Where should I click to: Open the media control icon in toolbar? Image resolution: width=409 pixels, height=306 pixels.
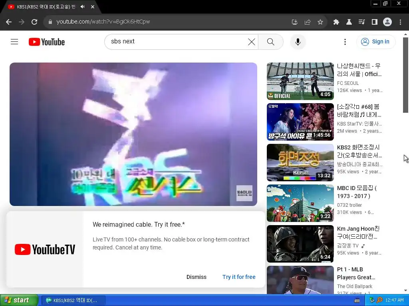pyautogui.click(x=361, y=22)
